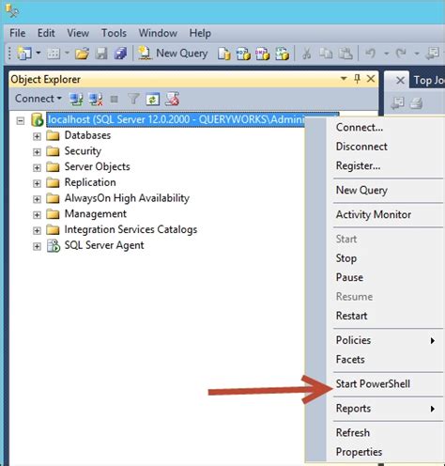
Task: Click the Connect Object Explorer icon
Action: point(76,100)
